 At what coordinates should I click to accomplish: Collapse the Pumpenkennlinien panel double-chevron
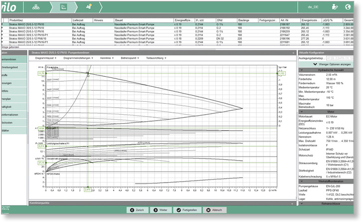(293, 52)
